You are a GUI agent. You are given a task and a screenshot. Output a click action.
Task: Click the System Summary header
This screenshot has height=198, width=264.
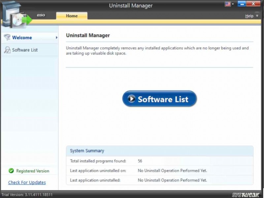coord(86,150)
